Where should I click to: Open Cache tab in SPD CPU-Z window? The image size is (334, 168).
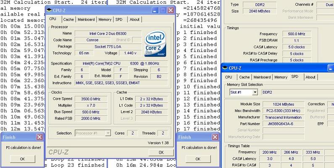(x=245, y=78)
